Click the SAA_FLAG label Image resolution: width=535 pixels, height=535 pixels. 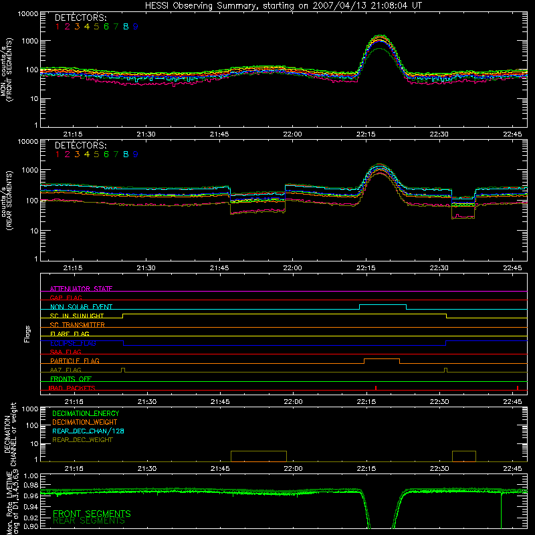[66, 352]
